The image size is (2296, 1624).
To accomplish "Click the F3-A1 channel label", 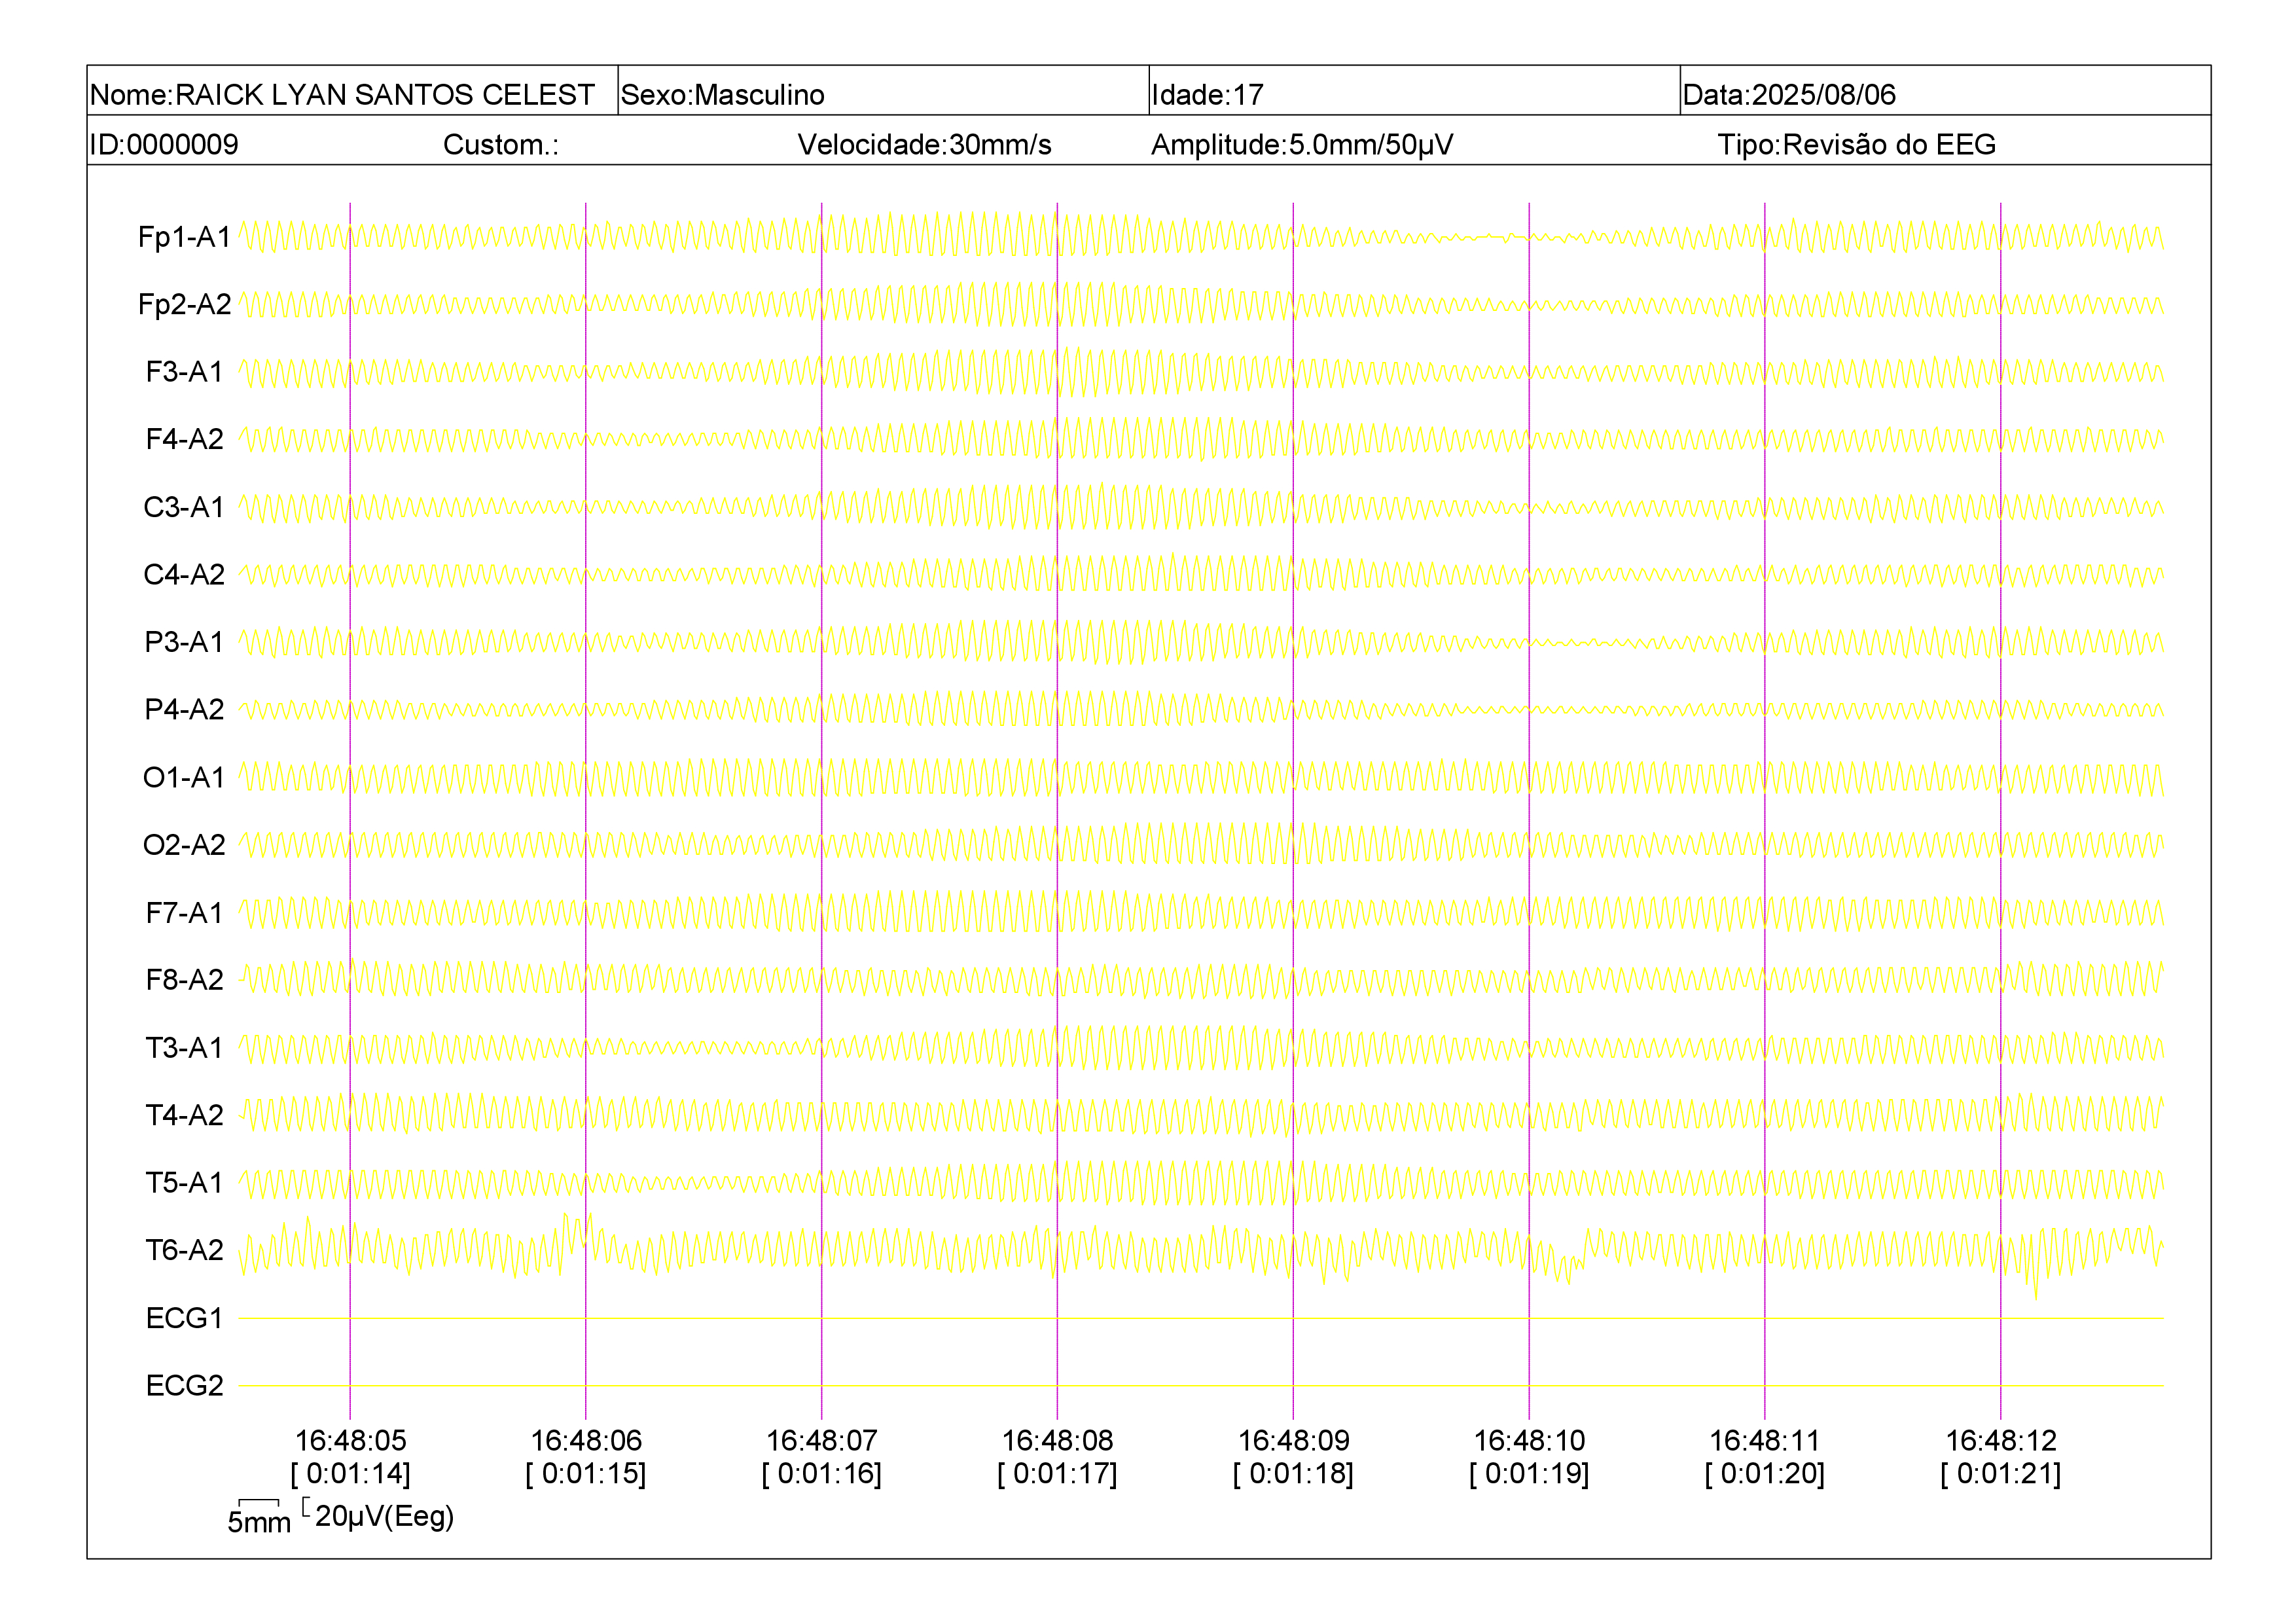I will click(184, 372).
